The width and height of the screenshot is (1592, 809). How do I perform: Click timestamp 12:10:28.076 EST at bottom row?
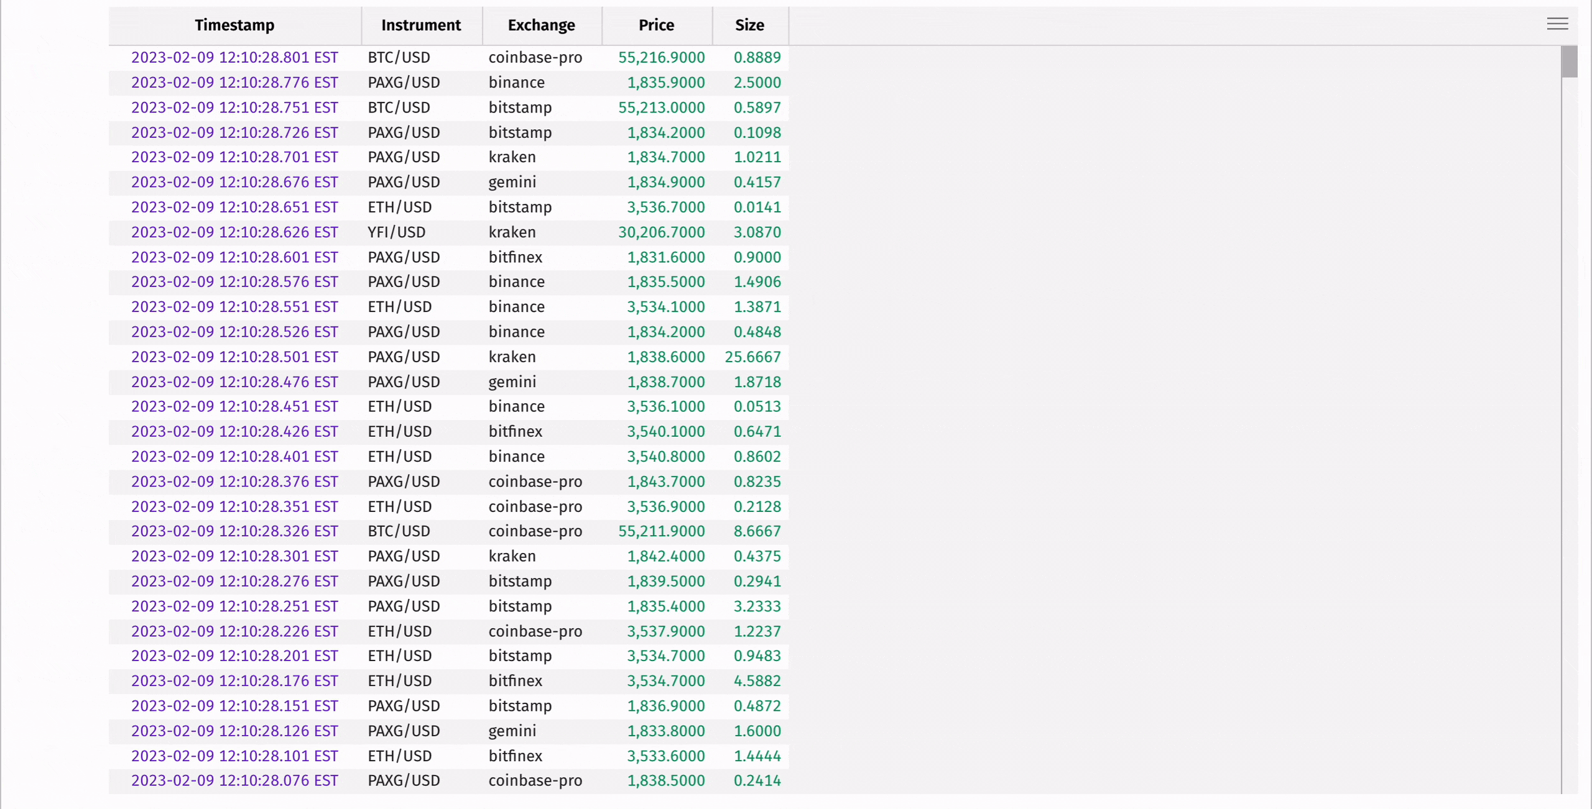(x=234, y=781)
